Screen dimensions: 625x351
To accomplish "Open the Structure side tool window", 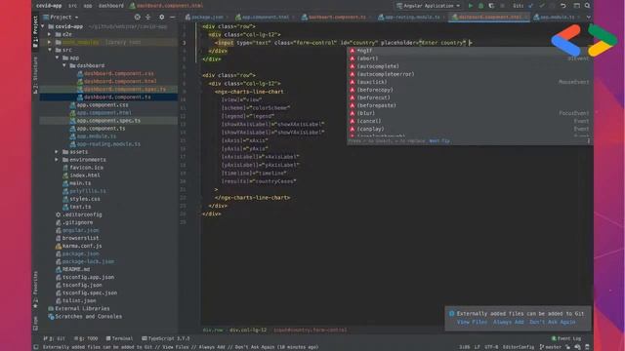I will [35, 74].
